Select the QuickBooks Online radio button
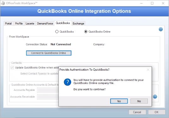Image resolution: width=169 pixels, height=118 pixels. [x=86, y=32]
